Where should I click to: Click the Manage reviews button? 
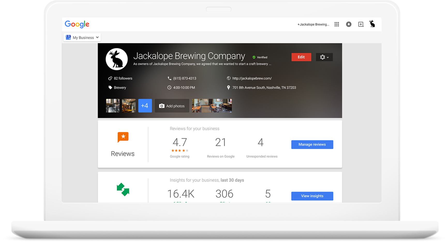click(x=312, y=145)
